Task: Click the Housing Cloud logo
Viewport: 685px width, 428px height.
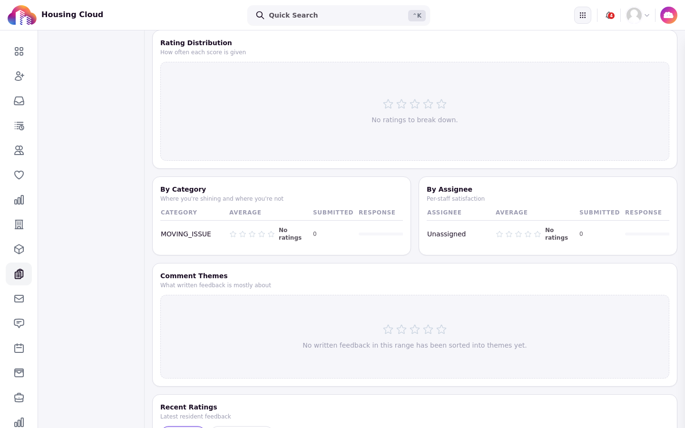Action: tap(22, 15)
